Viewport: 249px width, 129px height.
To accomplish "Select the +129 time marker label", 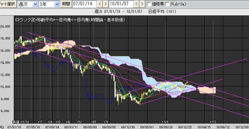I will coord(165,122).
